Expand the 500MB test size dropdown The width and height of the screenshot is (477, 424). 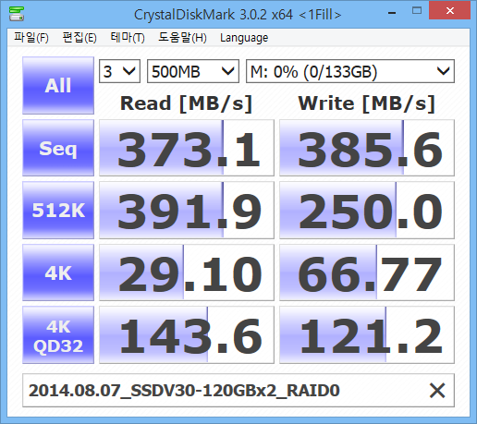click(193, 71)
